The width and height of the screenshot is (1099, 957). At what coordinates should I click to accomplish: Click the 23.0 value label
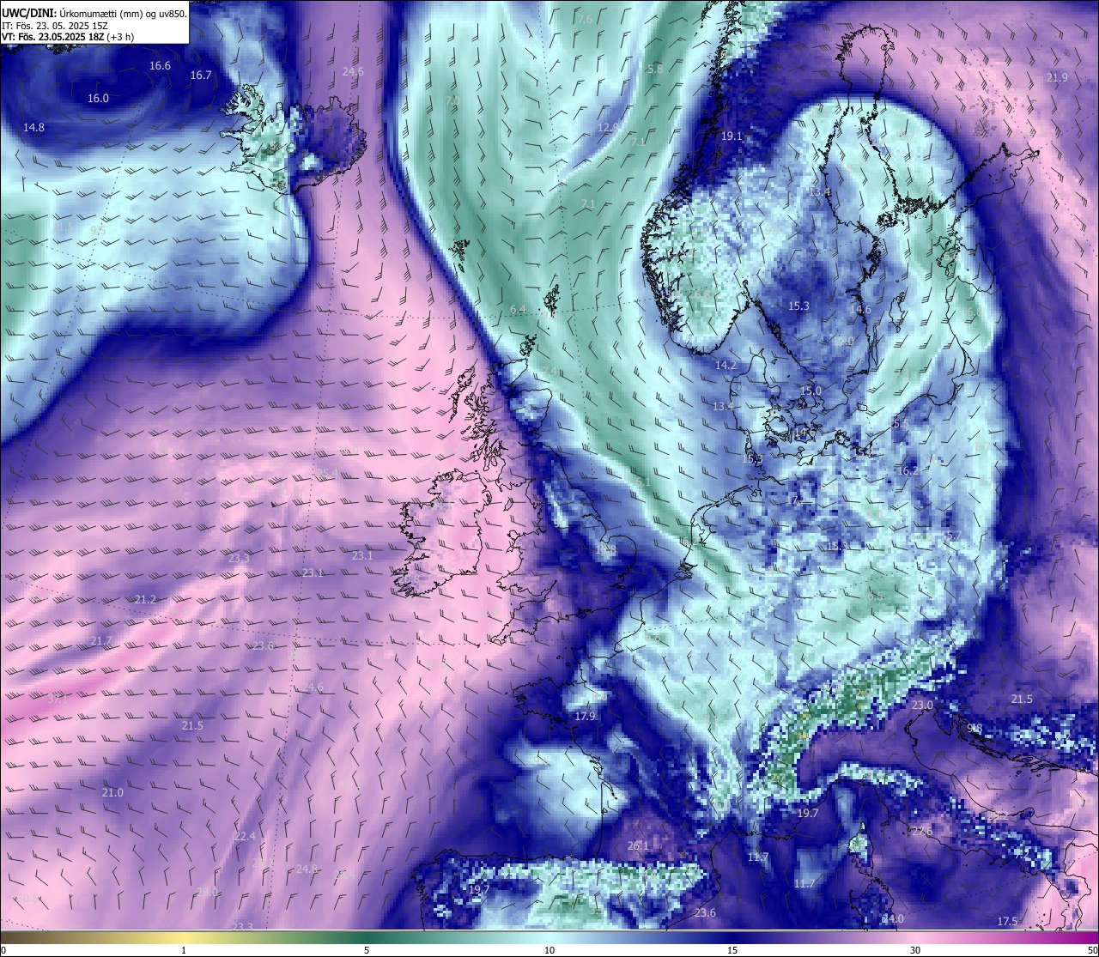922,706
